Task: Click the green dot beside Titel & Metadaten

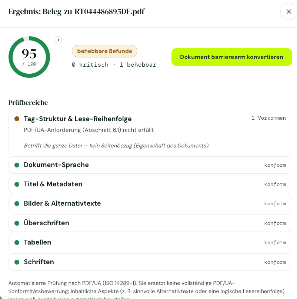Action: pos(17,184)
